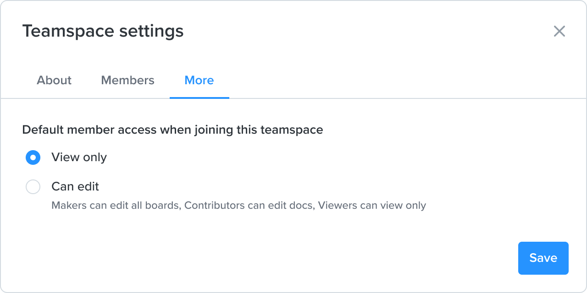This screenshot has height=293, width=587.
Task: Enable editing access for new members
Action: (x=33, y=186)
